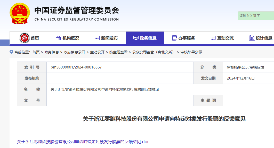The image size is (274, 148).
Task: Click the chat bubble icon next to 互动交流
Action: [x=213, y=38]
